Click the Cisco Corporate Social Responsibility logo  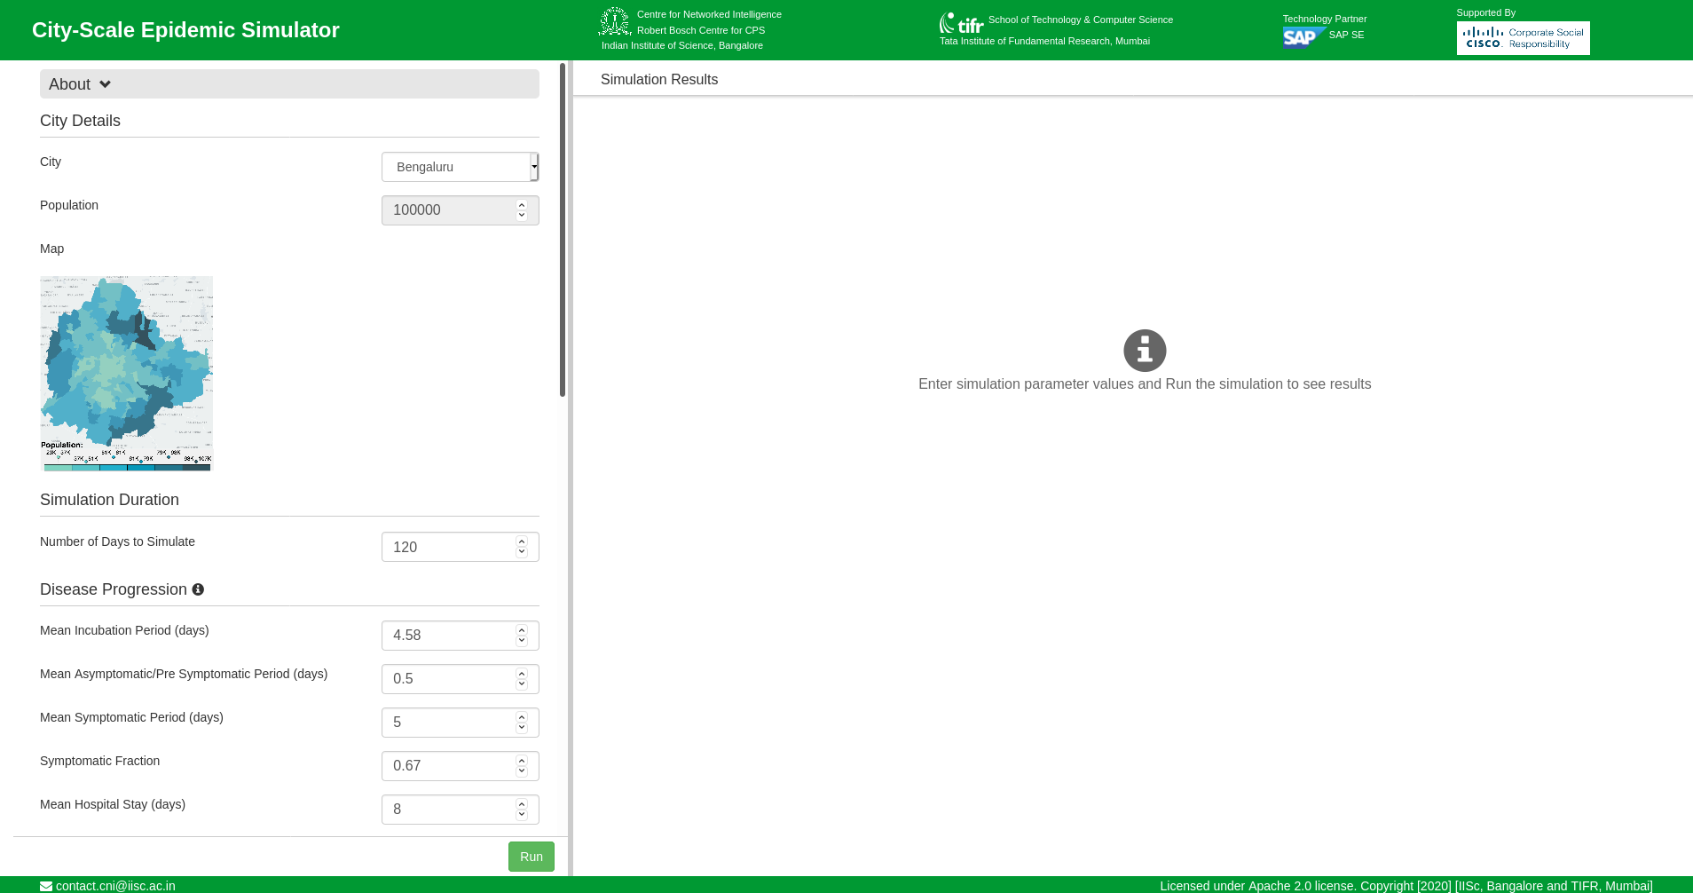coord(1523,38)
